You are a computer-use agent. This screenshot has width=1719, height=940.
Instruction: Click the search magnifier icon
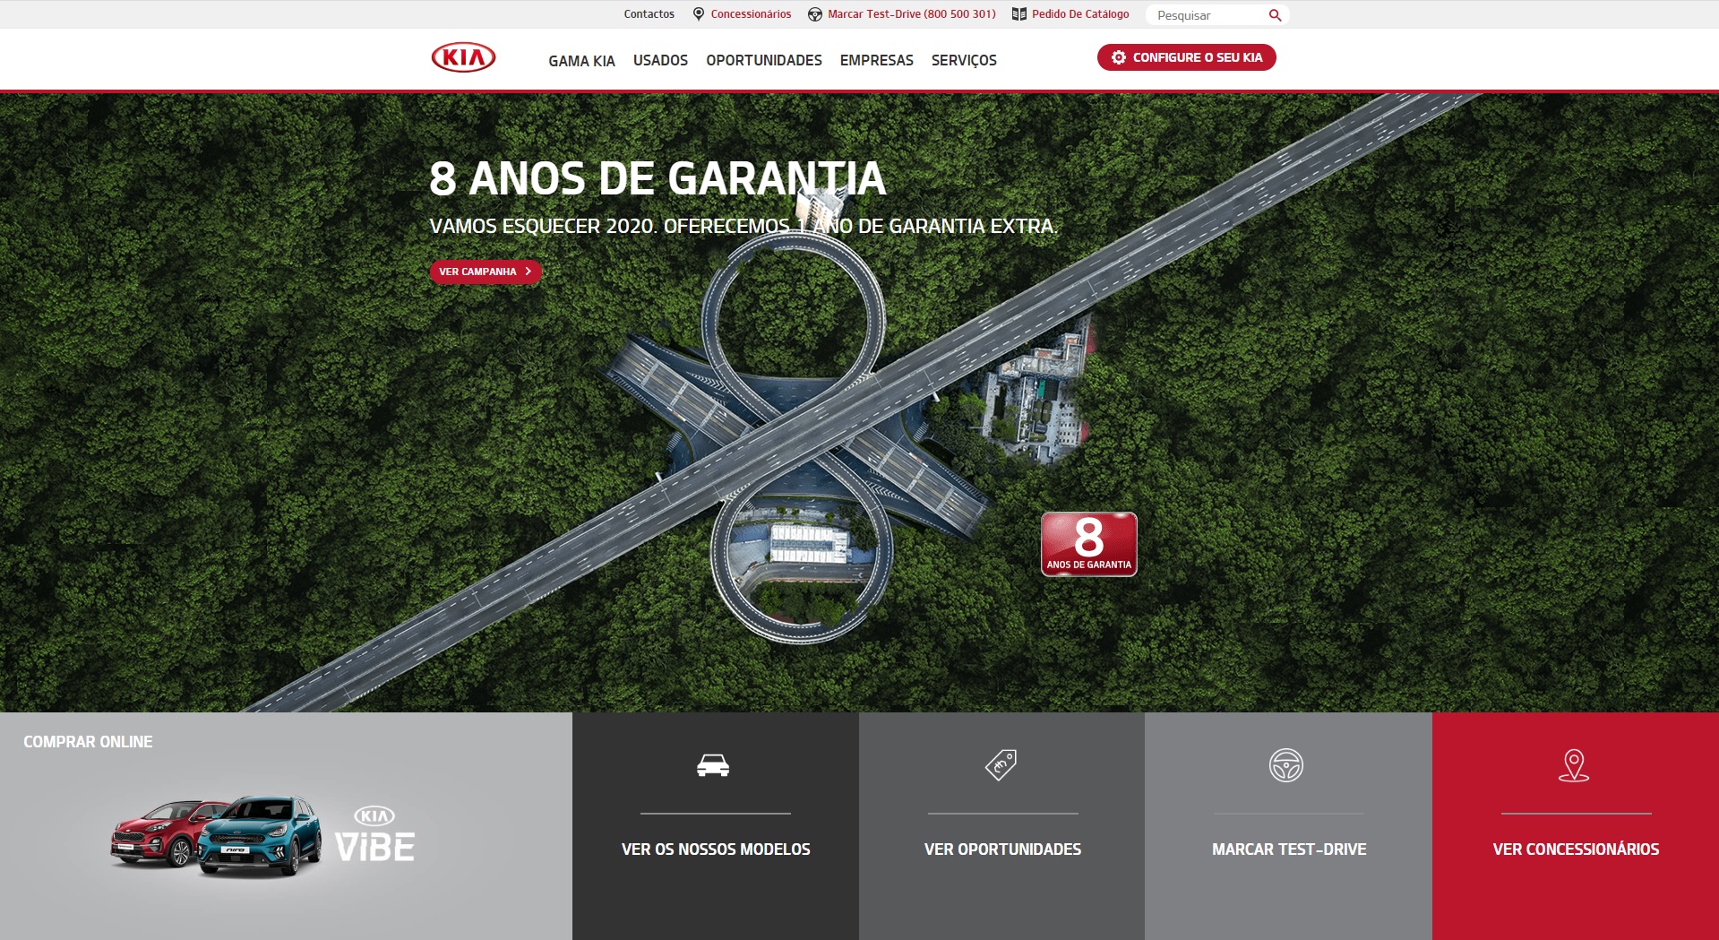(1275, 15)
